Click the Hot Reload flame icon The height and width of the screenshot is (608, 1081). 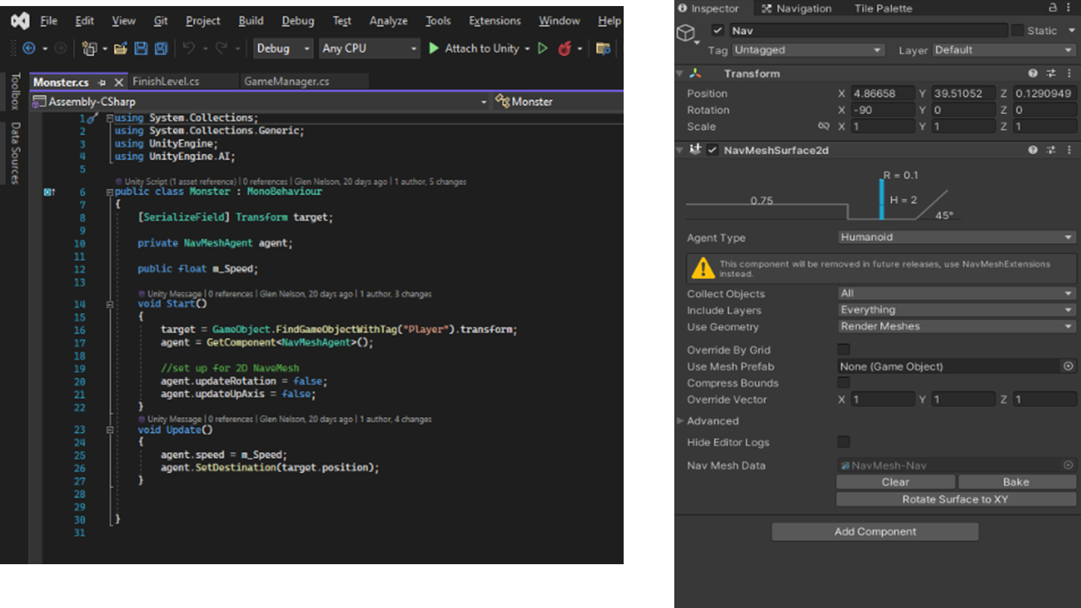[x=565, y=48]
